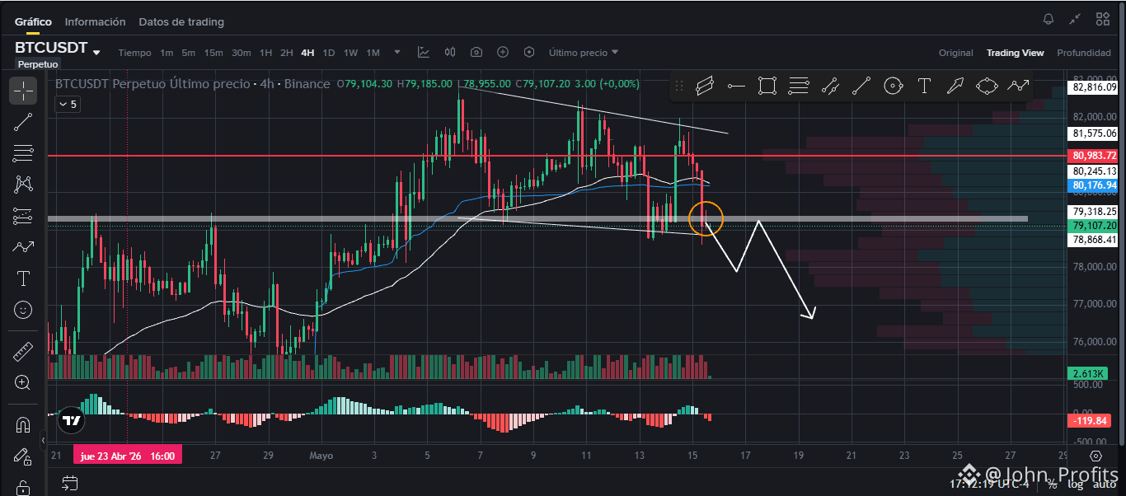Screen dimensions: 1126x496
Task: Toggle log scale button
Action: point(1075,484)
